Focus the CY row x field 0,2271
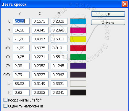Image resolution: width=129 pixels, height=111 pixels. (x=40, y=57)
